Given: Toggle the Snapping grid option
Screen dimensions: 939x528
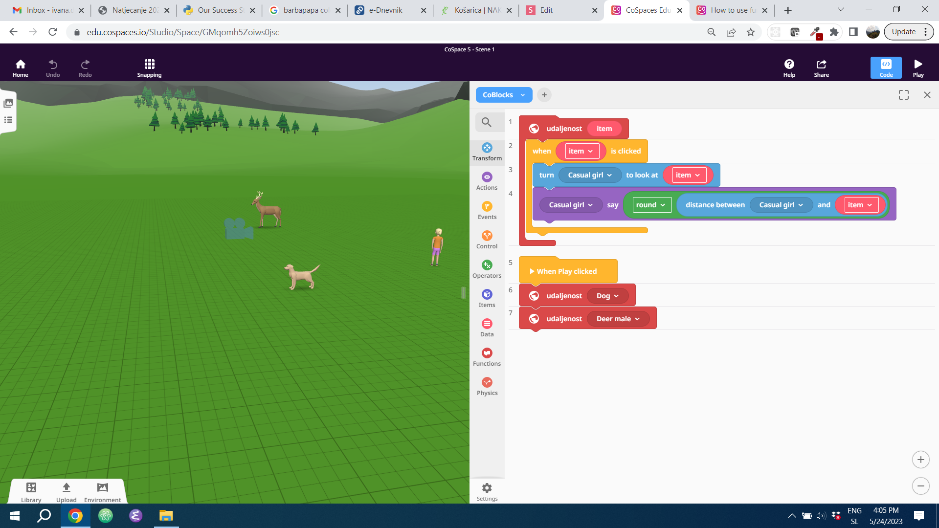Looking at the screenshot, I should tap(149, 68).
